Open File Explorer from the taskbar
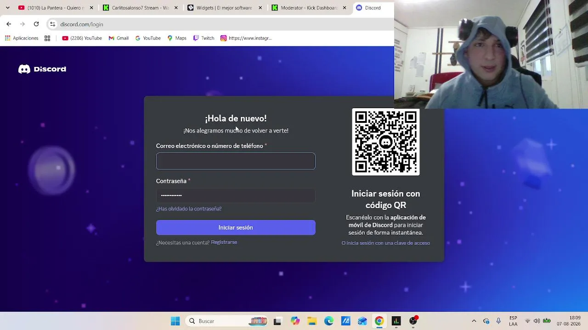588x330 pixels. [x=312, y=321]
